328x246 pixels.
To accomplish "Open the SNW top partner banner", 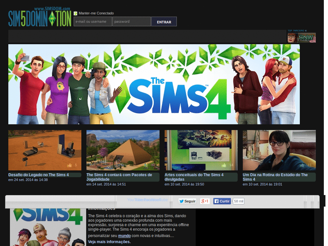I will (301, 38).
